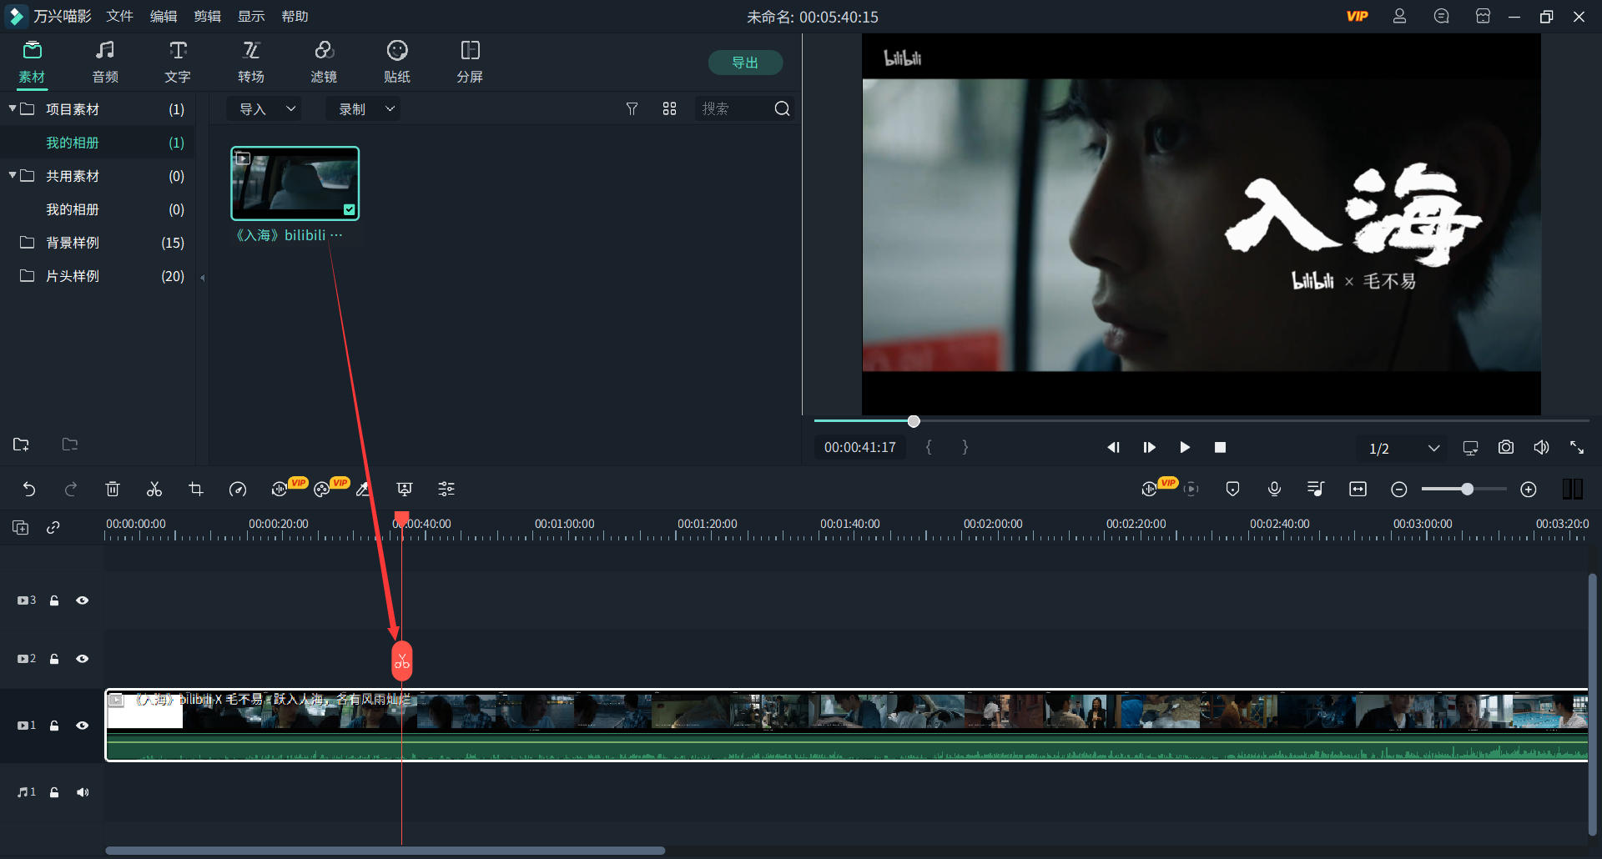
Task: Switch to the 分屏 split screen tab
Action: coord(470,62)
